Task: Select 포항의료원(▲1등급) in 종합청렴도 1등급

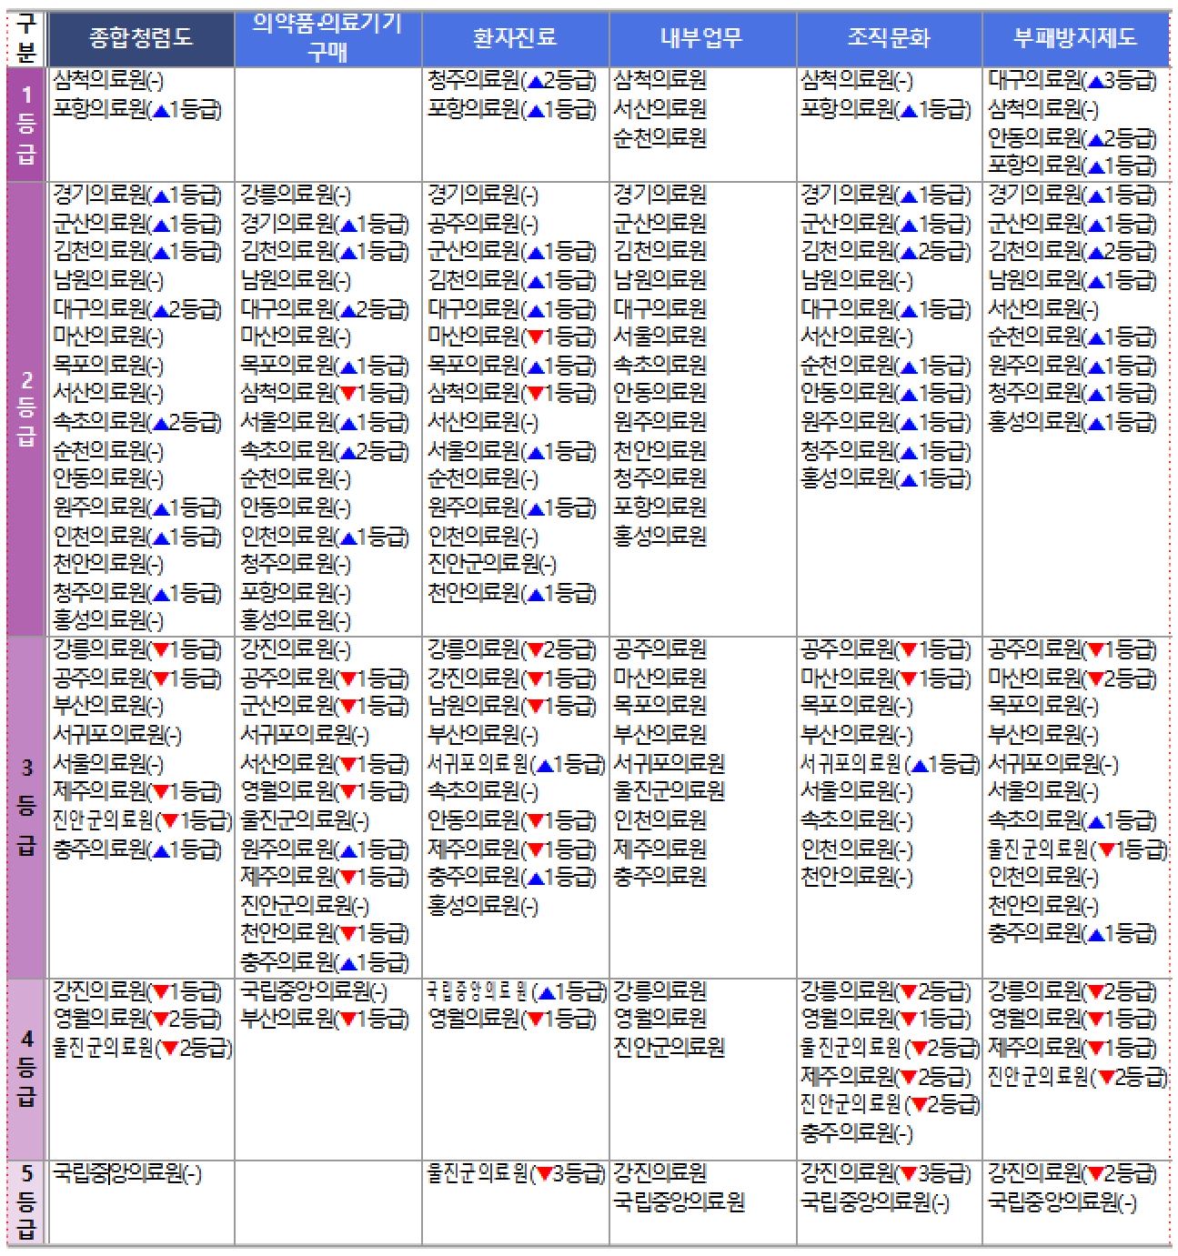Action: [137, 108]
